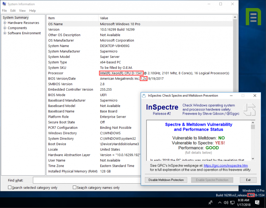The width and height of the screenshot is (266, 208).
Task: Open the File menu
Action: click(x=5, y=11)
